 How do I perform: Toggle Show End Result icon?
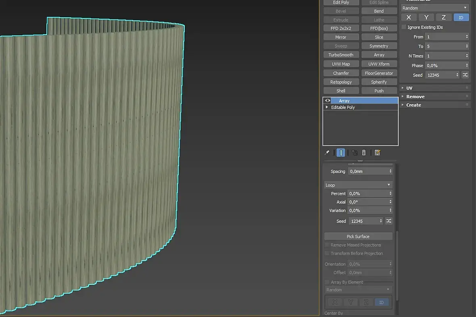click(341, 153)
